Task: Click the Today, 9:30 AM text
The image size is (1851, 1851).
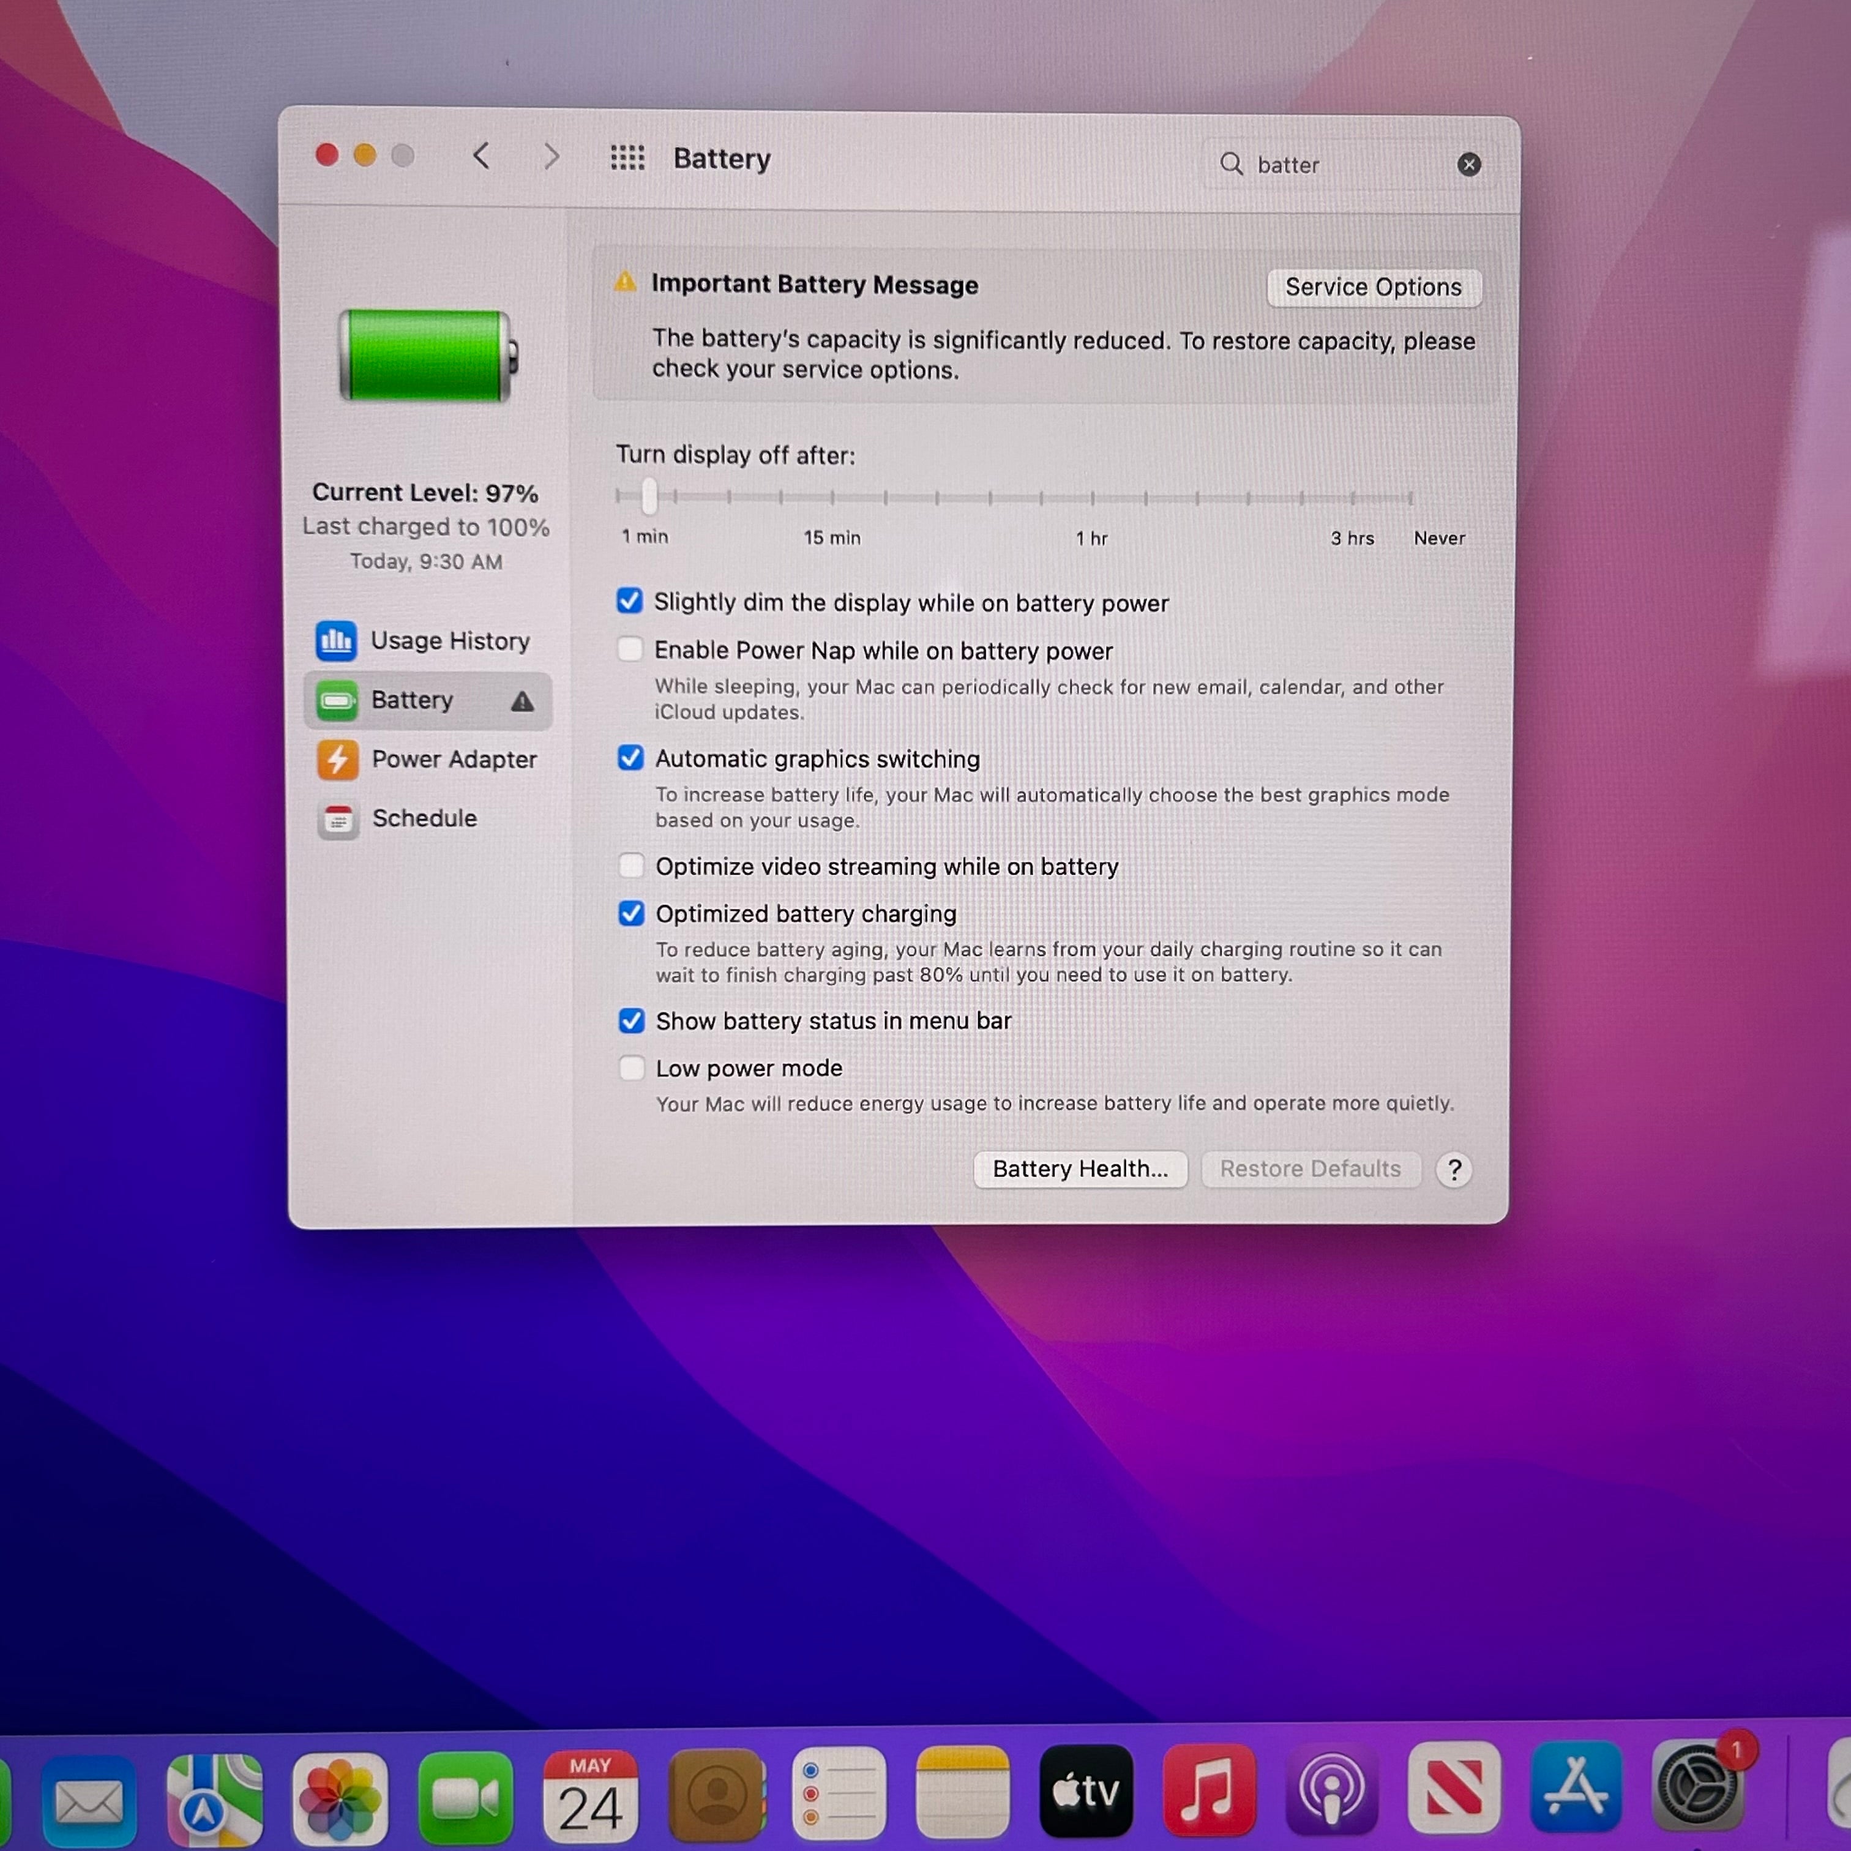Action: pyautogui.click(x=425, y=561)
